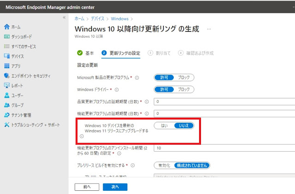The width and height of the screenshot is (295, 194).
Task: Click the グループ sidebar label
Action: [x=18, y=105]
